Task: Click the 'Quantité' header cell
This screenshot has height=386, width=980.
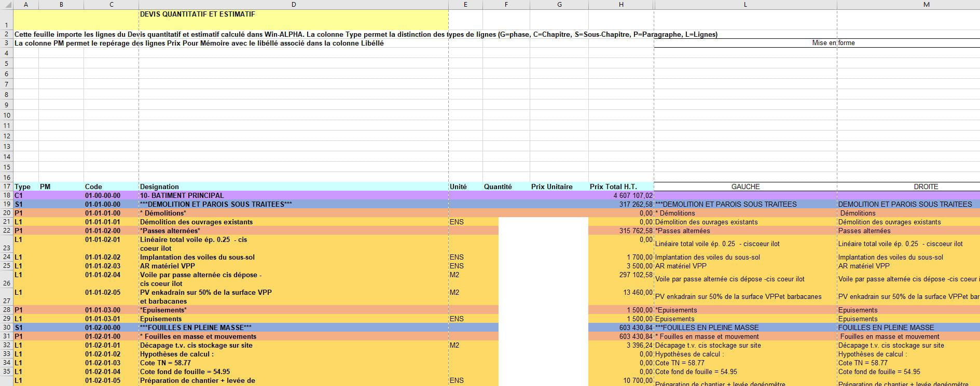Action: point(506,187)
